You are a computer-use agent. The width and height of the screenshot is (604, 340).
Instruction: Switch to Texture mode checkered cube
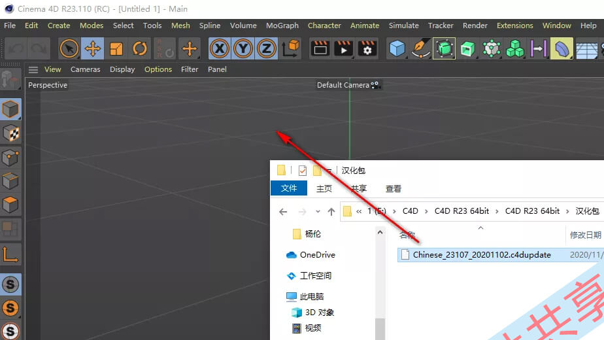(10, 133)
